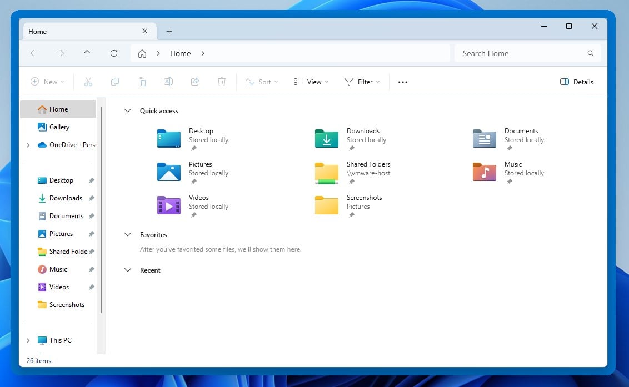Open the Shared Folders network tile
Screen dimensions: 629x387
(x=353, y=173)
